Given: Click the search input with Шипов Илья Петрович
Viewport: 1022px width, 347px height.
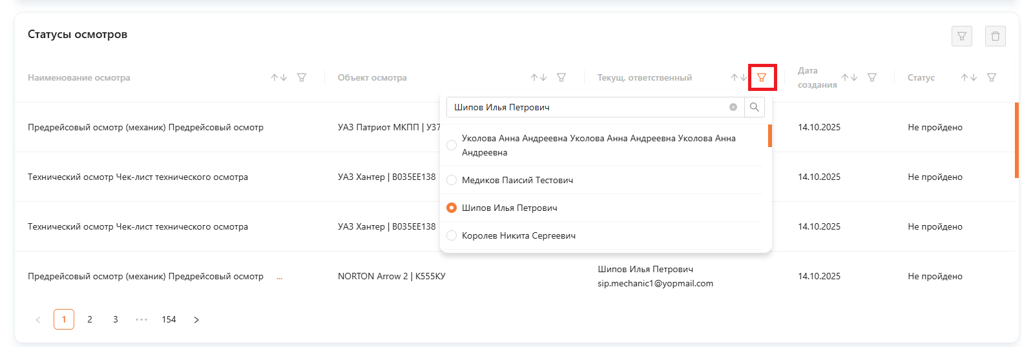Looking at the screenshot, I should click(x=588, y=107).
